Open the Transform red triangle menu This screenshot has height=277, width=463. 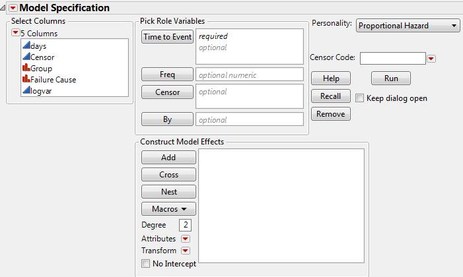[x=186, y=251]
